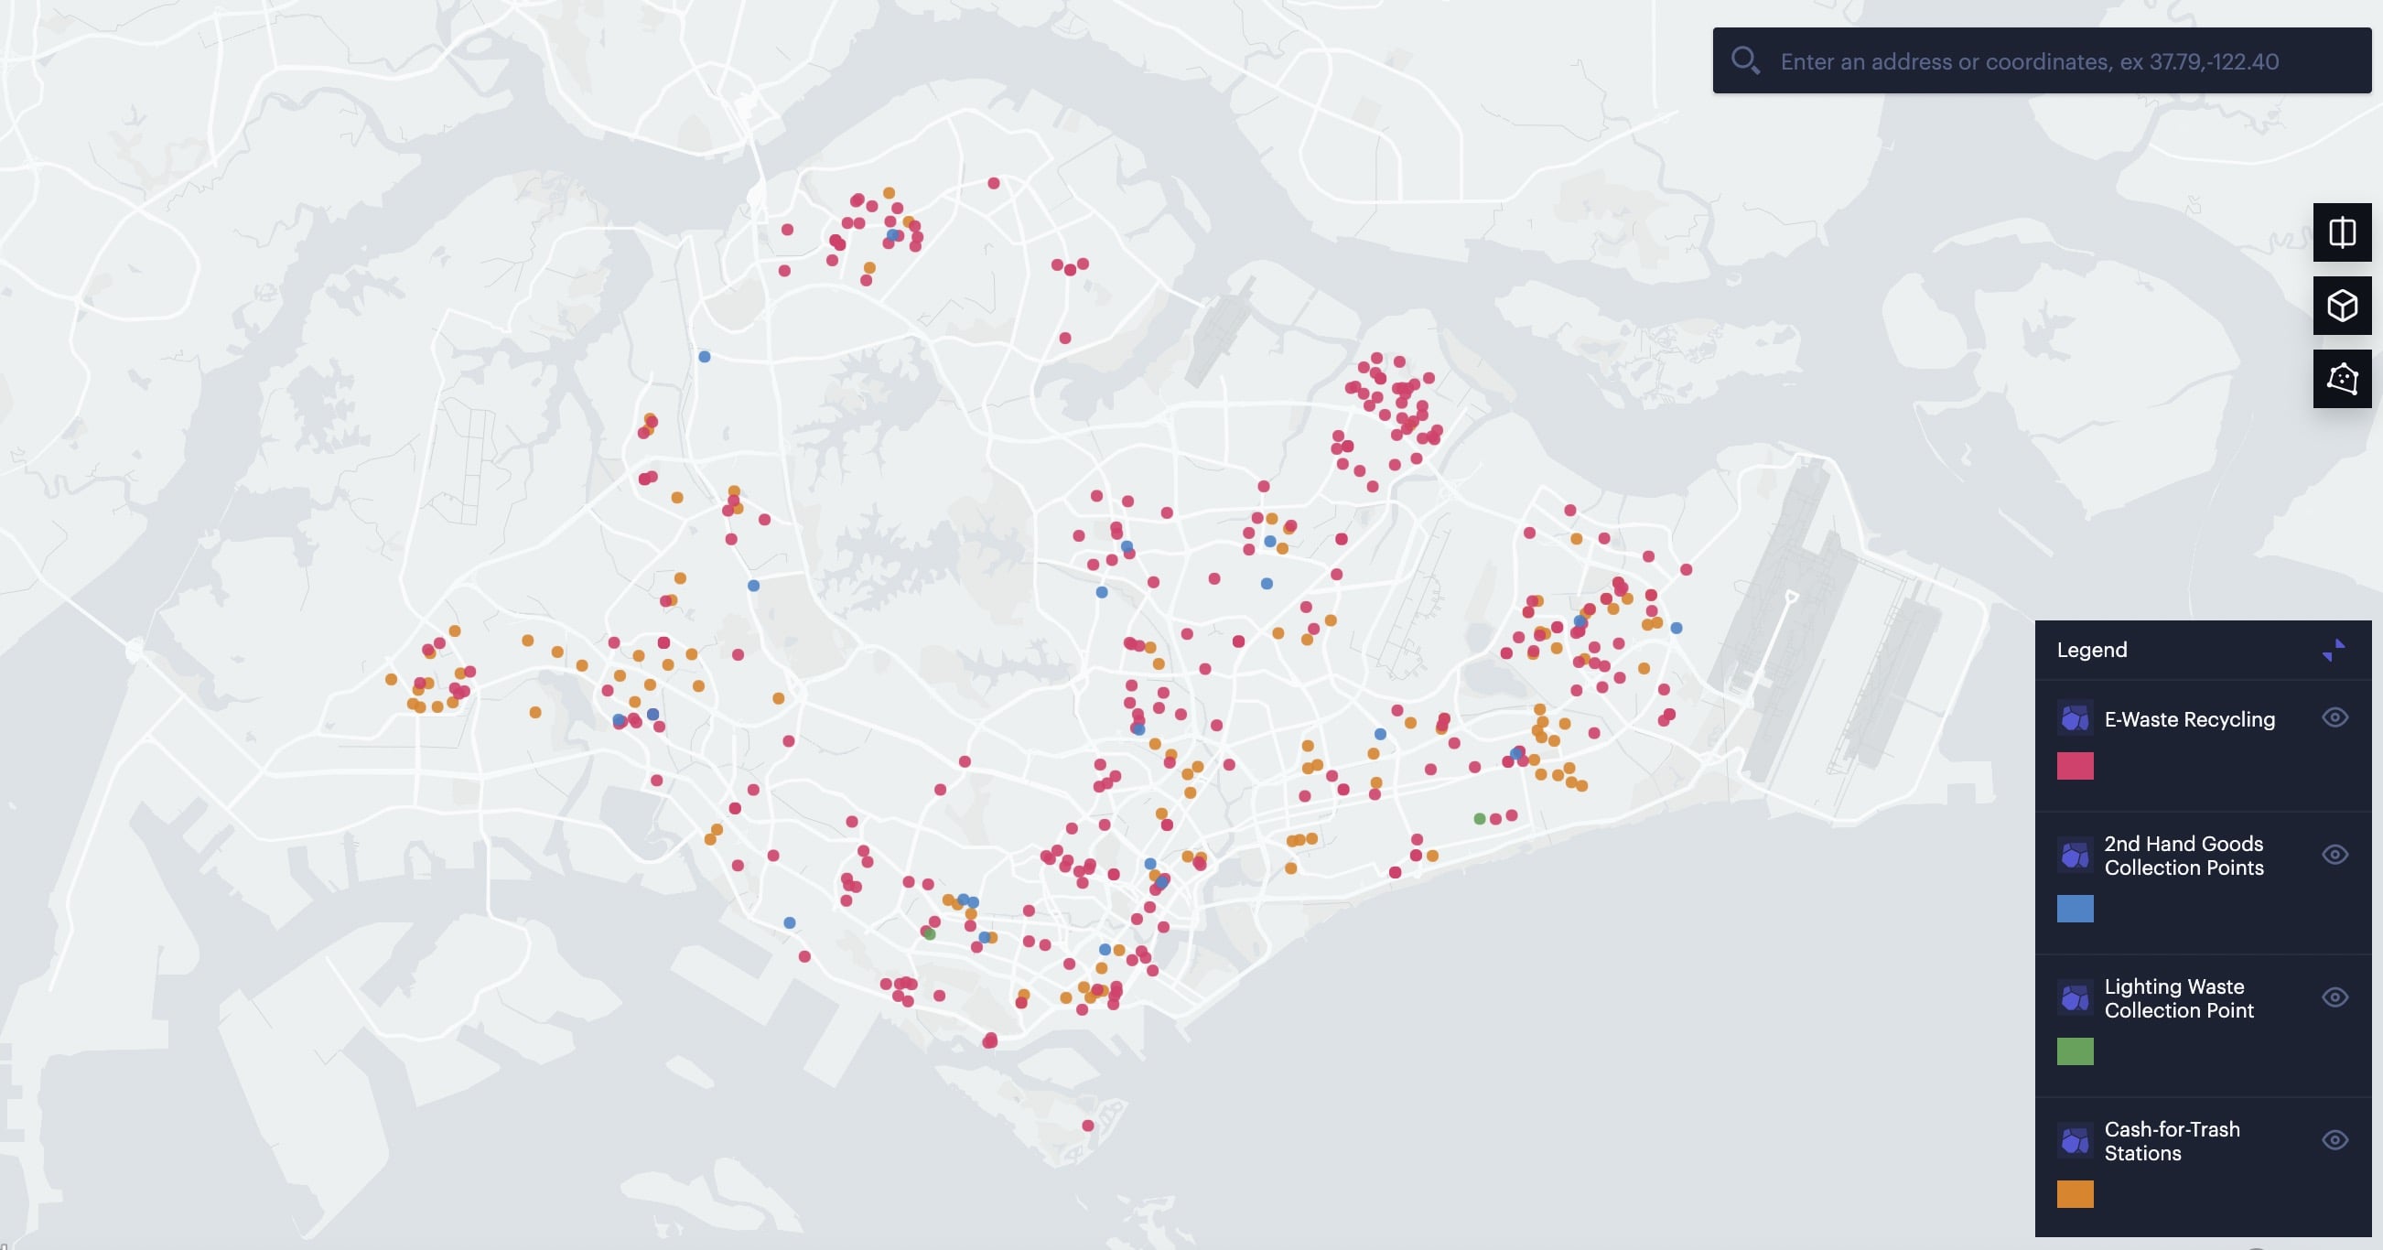The height and width of the screenshot is (1250, 2383).
Task: Select the Cash-for-Trash Stations legend label
Action: coord(2172,1141)
